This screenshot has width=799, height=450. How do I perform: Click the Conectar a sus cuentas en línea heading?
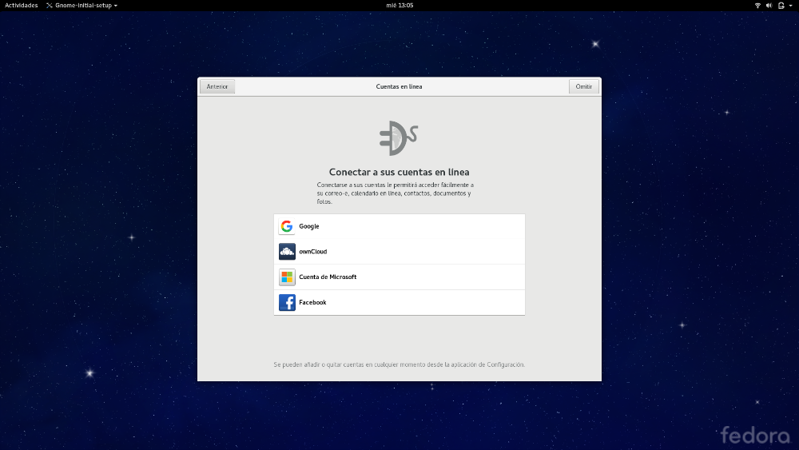[399, 173]
